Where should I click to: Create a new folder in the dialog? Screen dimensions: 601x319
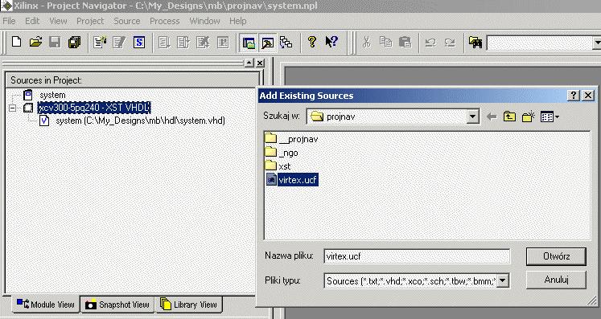point(528,117)
